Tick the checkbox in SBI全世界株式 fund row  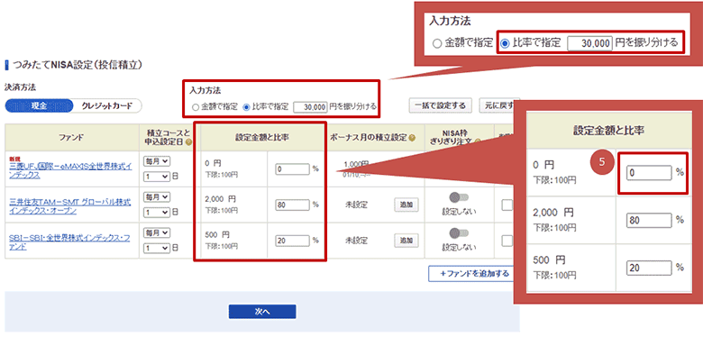[507, 241]
